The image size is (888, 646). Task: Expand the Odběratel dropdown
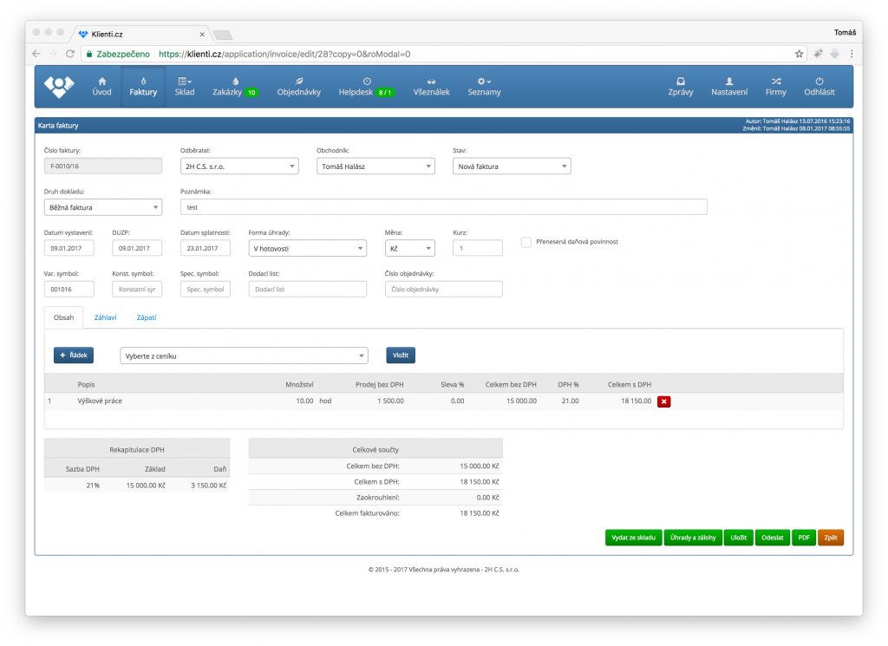coord(238,166)
